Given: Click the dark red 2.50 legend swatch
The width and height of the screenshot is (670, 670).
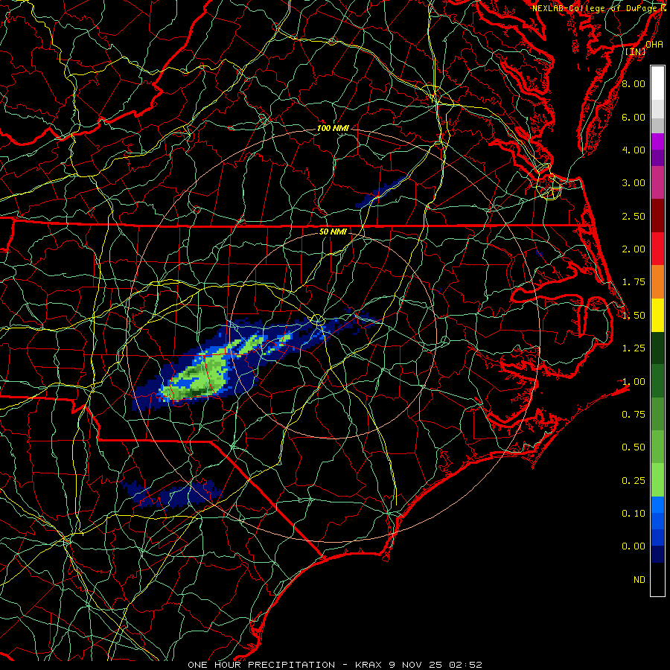Looking at the screenshot, I should point(657,216).
